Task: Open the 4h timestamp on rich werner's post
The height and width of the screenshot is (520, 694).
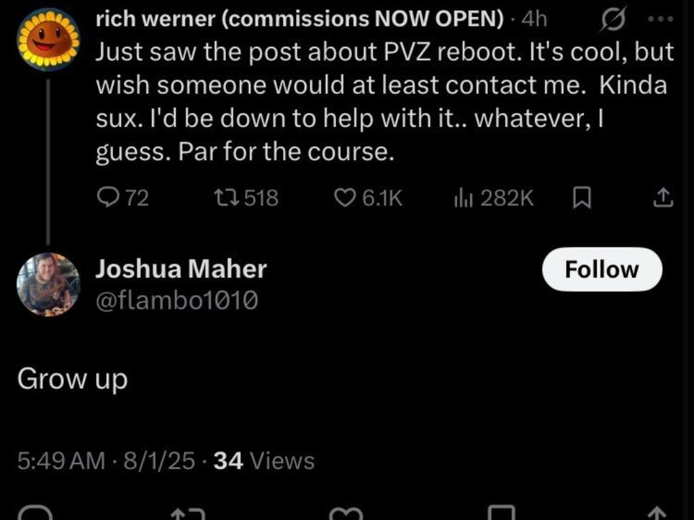Action: pyautogui.click(x=533, y=19)
